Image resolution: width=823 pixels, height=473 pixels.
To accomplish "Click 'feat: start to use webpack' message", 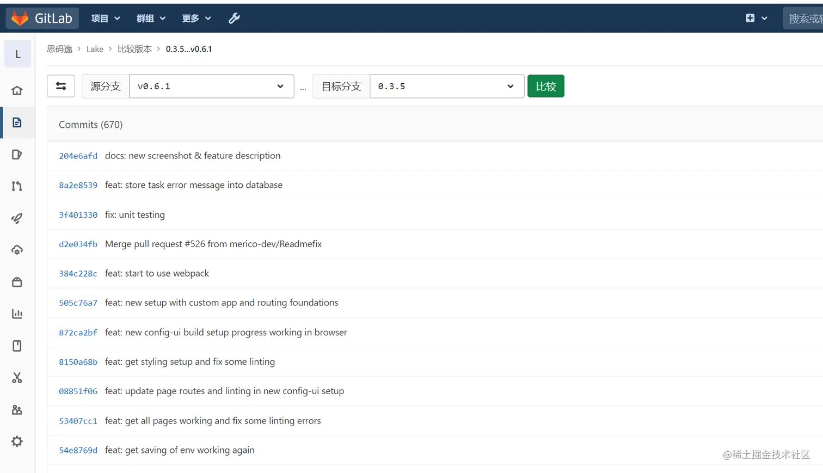I will pos(157,273).
